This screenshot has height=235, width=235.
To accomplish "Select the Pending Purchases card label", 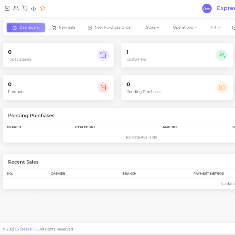I will point(144,92).
